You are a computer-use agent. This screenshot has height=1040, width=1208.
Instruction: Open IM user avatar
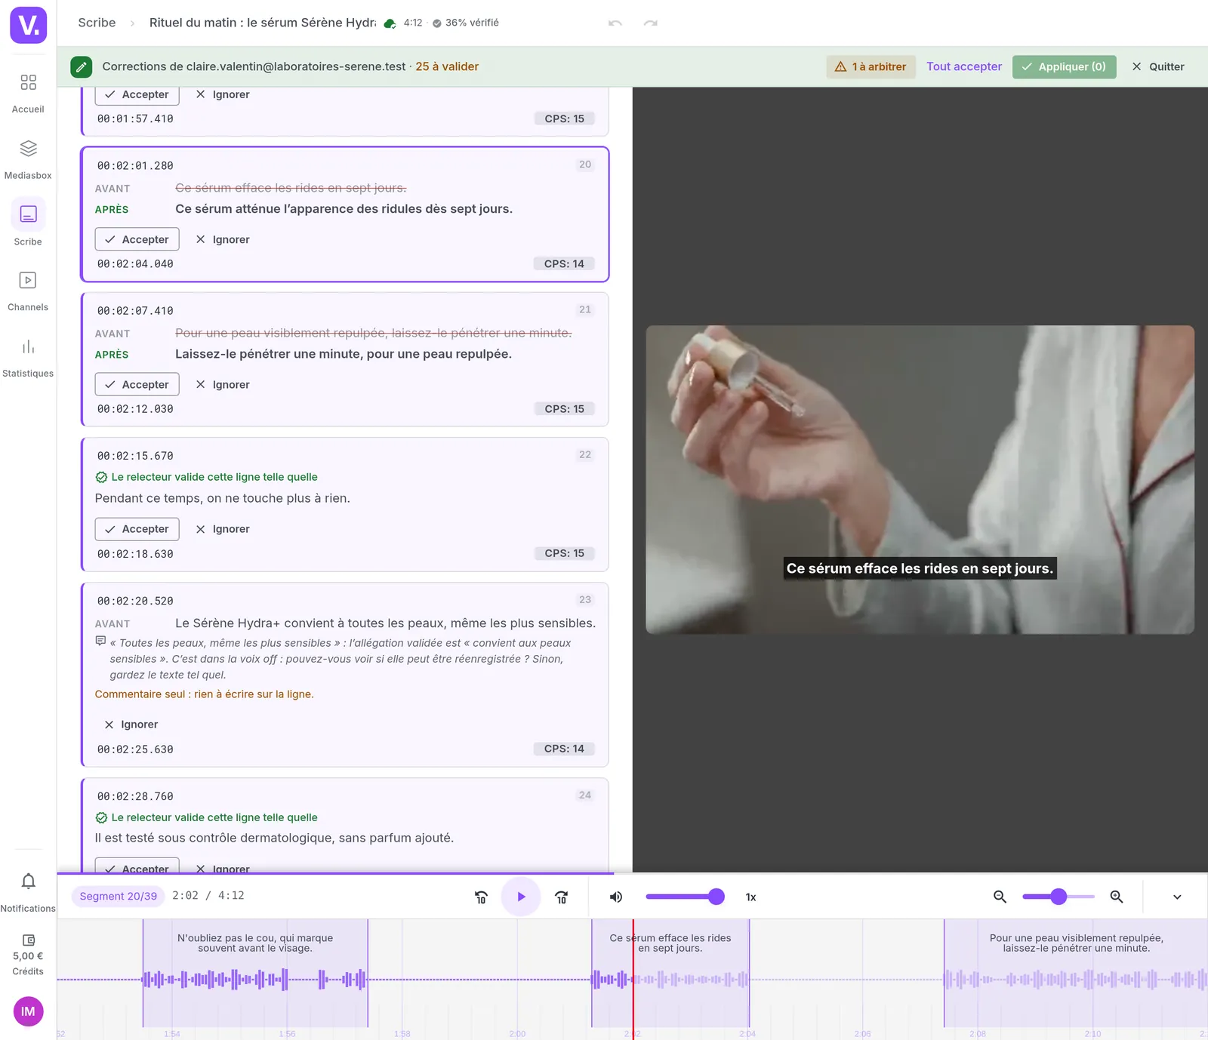(28, 1011)
